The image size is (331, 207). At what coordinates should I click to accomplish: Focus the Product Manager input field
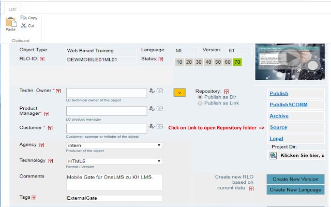click(x=107, y=111)
